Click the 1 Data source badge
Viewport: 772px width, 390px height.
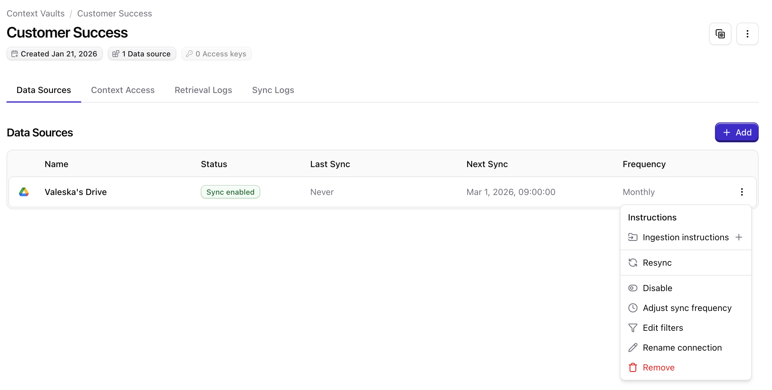click(x=142, y=54)
